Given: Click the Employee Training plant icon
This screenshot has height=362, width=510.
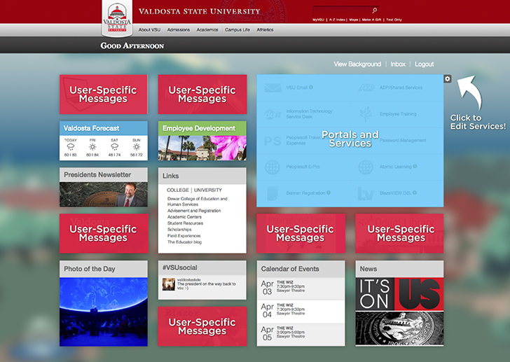Looking at the screenshot, I should (366, 114).
